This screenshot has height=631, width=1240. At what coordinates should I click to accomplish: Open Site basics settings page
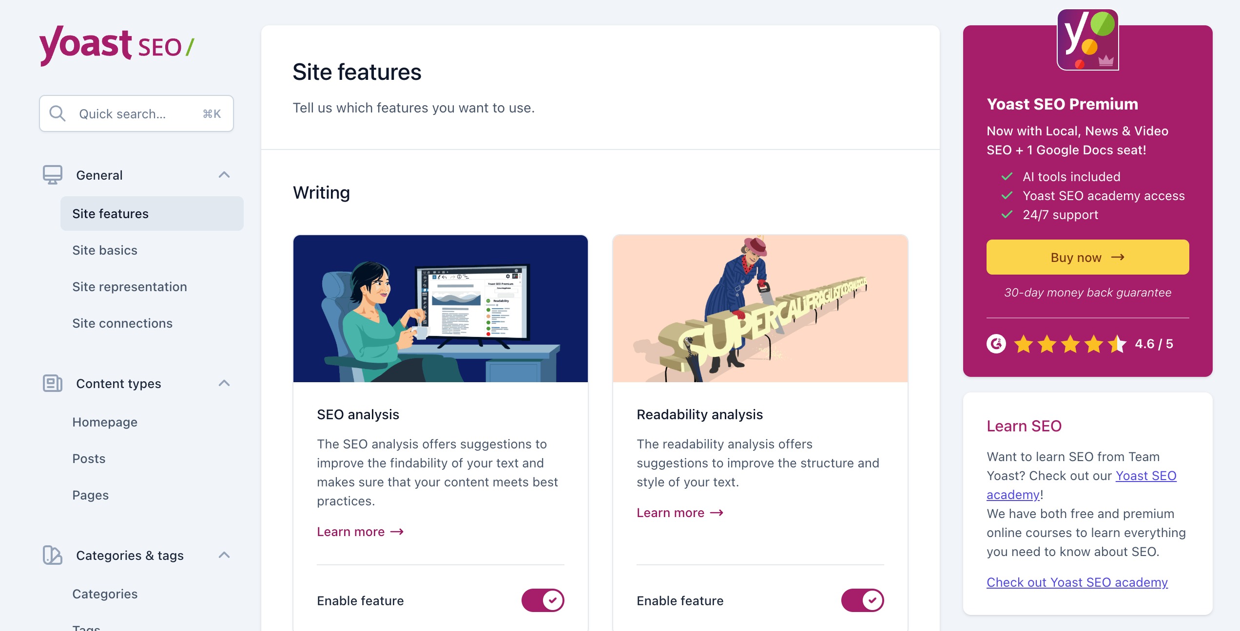coord(105,250)
